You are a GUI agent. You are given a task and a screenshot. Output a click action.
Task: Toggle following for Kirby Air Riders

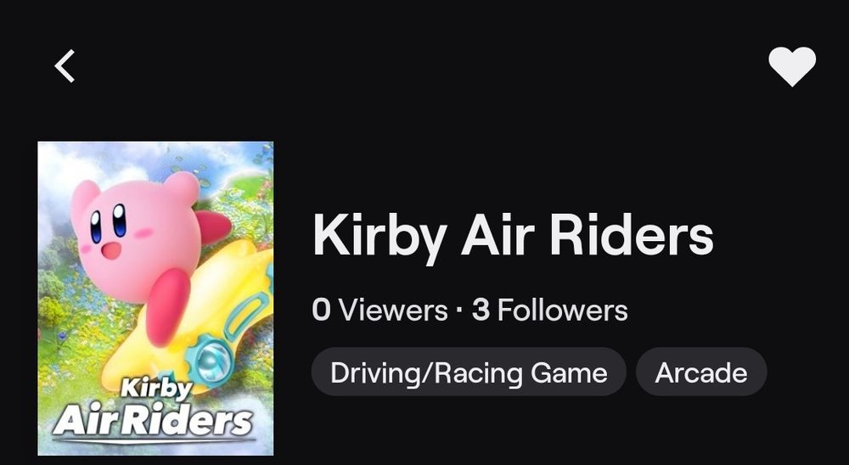tap(792, 66)
